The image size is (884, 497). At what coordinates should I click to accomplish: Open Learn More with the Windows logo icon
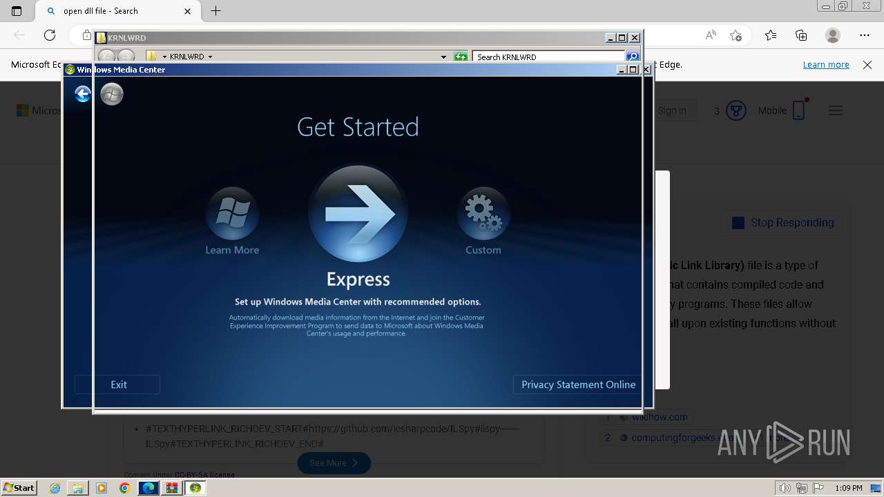pos(232,213)
